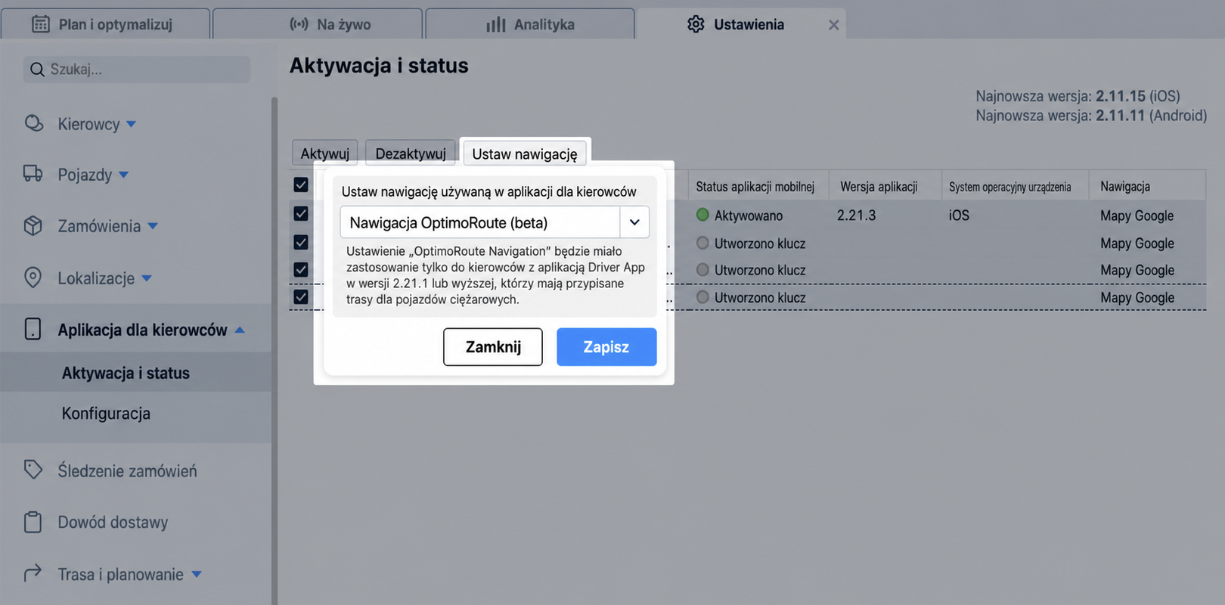The width and height of the screenshot is (1225, 605).
Task: Open Dowód dostawy menu item
Action: (x=113, y=523)
